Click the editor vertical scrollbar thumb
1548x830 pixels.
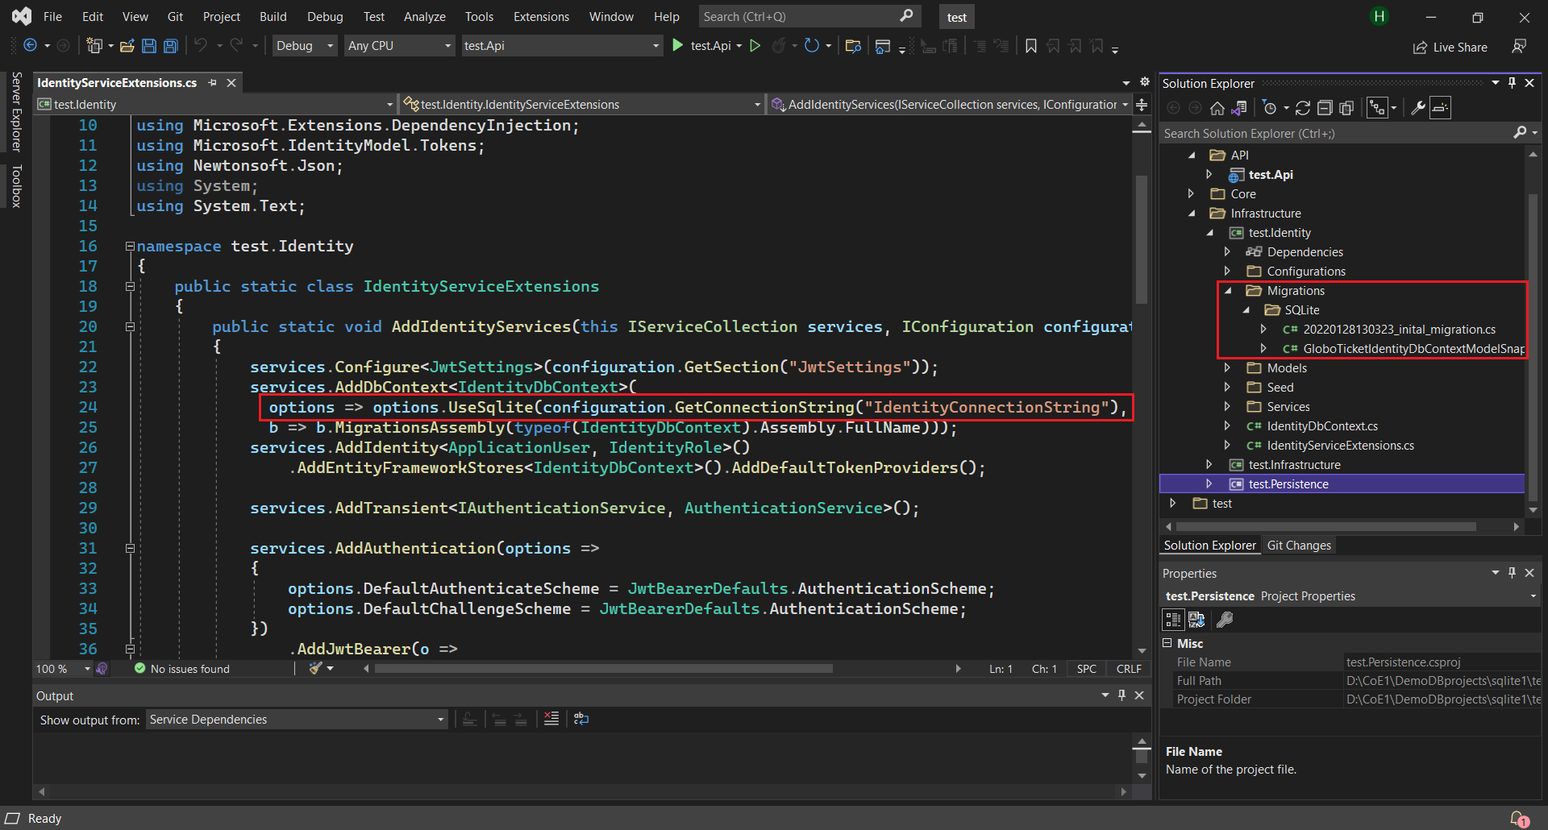click(1141, 239)
